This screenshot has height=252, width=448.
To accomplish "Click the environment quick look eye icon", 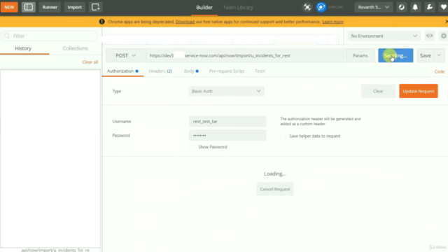I will click(429, 36).
